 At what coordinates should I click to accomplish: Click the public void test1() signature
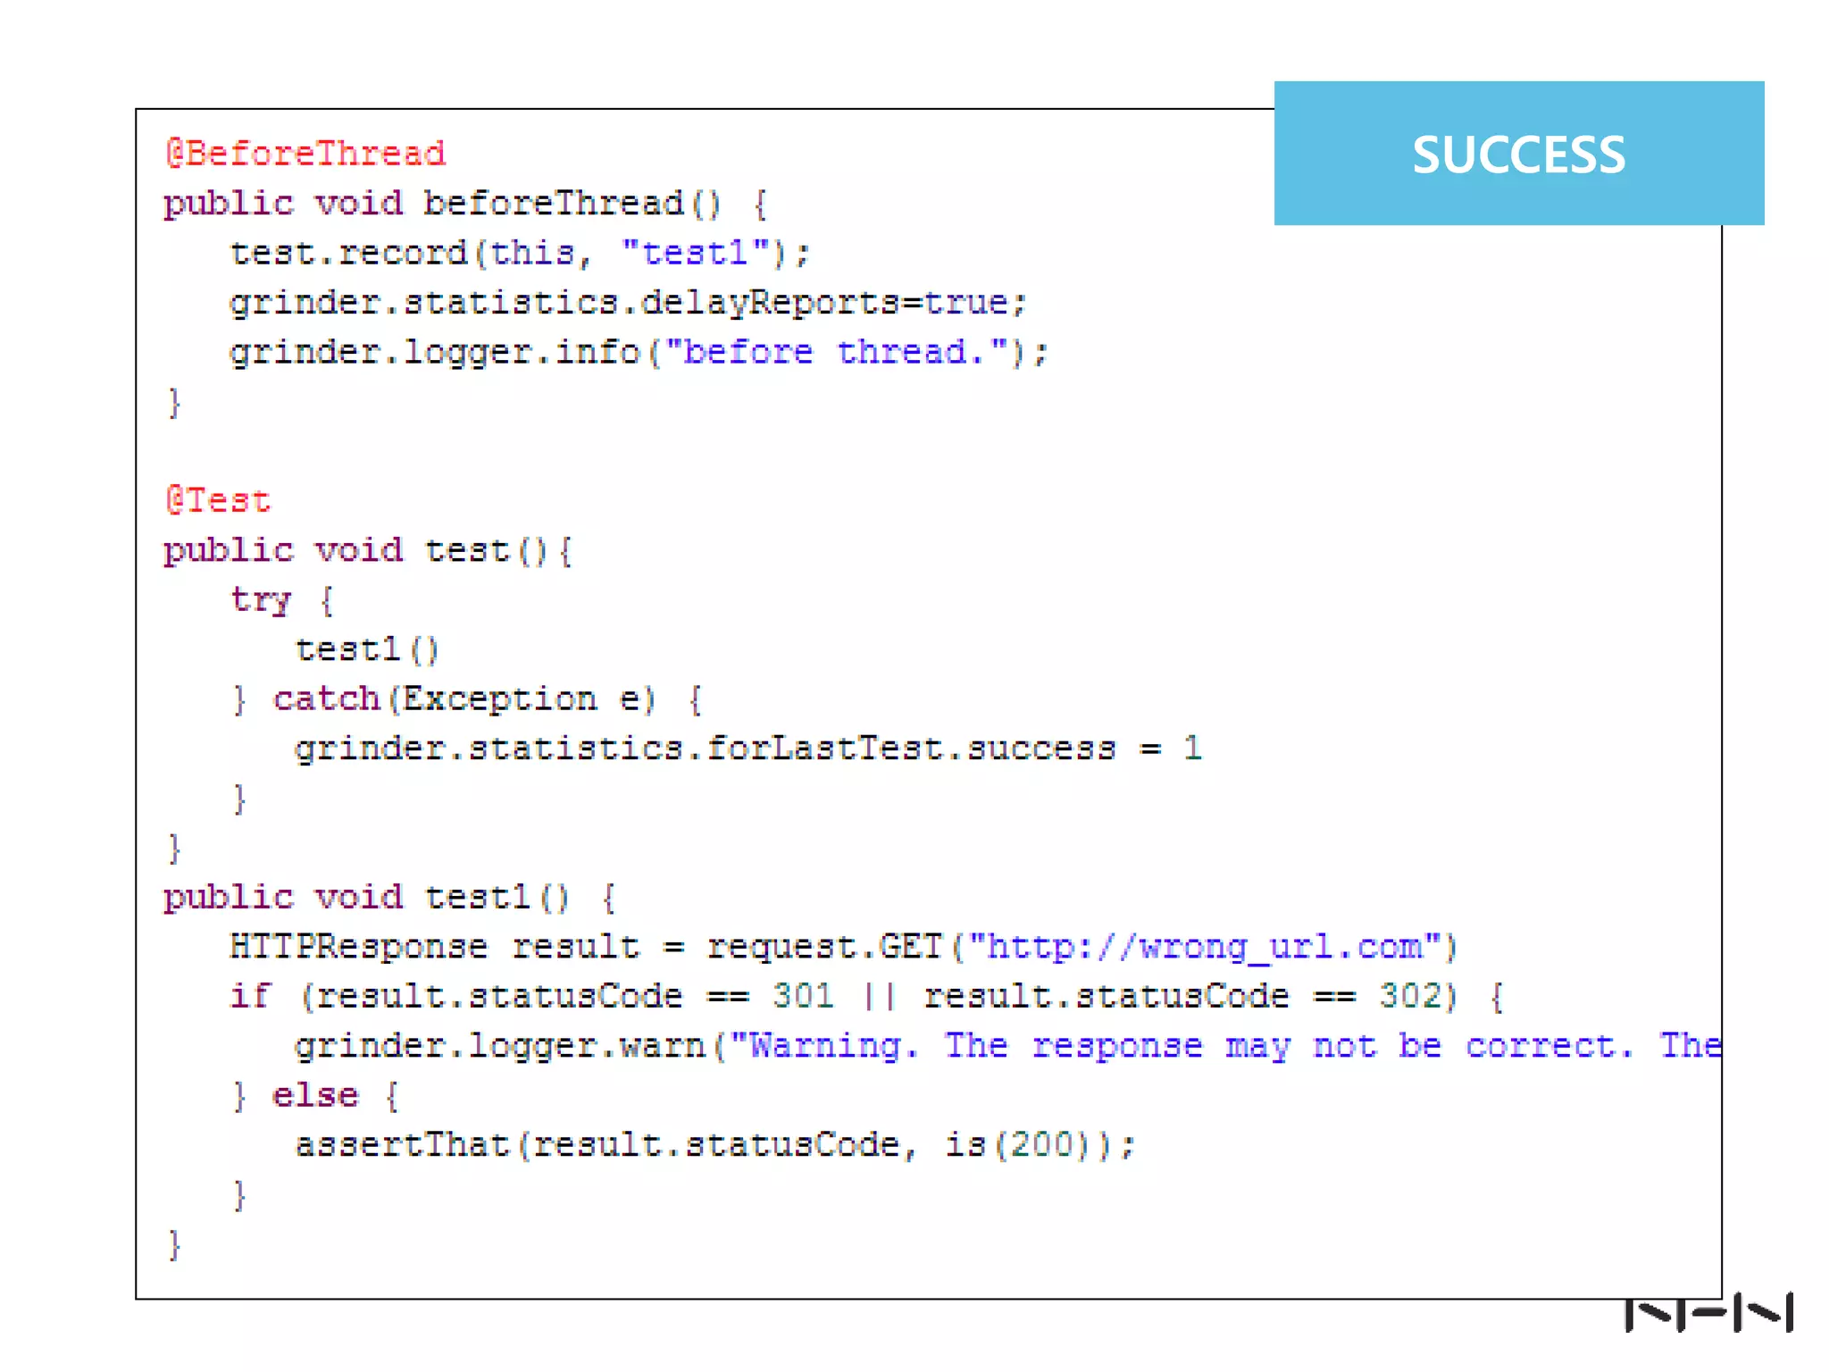366,897
